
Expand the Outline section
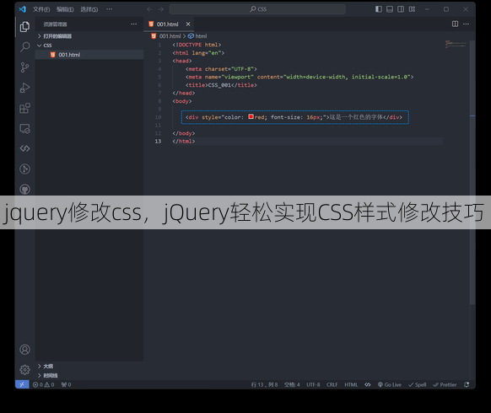[89, 366]
